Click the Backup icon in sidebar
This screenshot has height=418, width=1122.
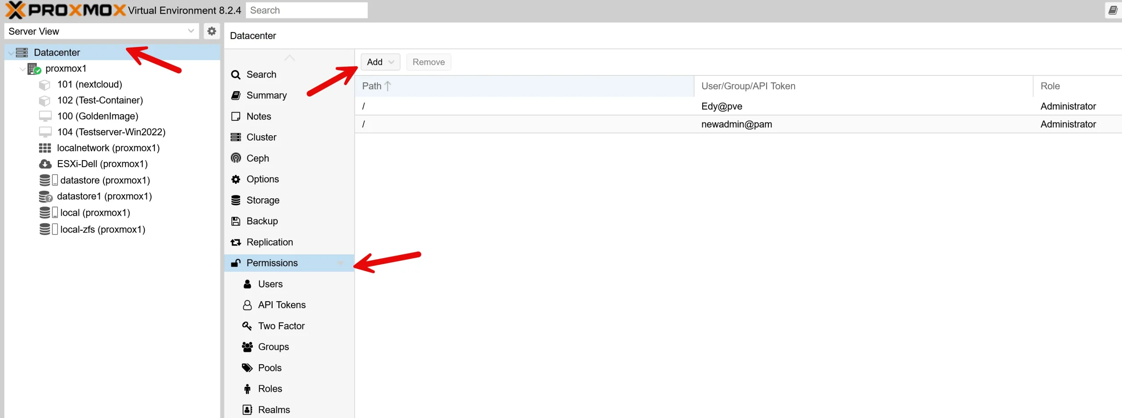click(236, 221)
